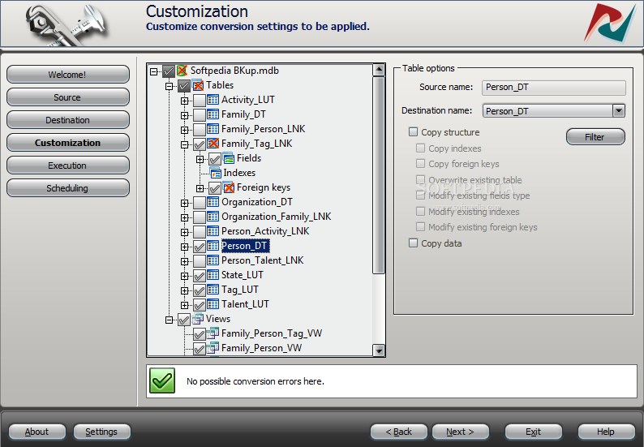
Task: Click the Family_Tag_LNK table error icon
Action: click(213, 144)
